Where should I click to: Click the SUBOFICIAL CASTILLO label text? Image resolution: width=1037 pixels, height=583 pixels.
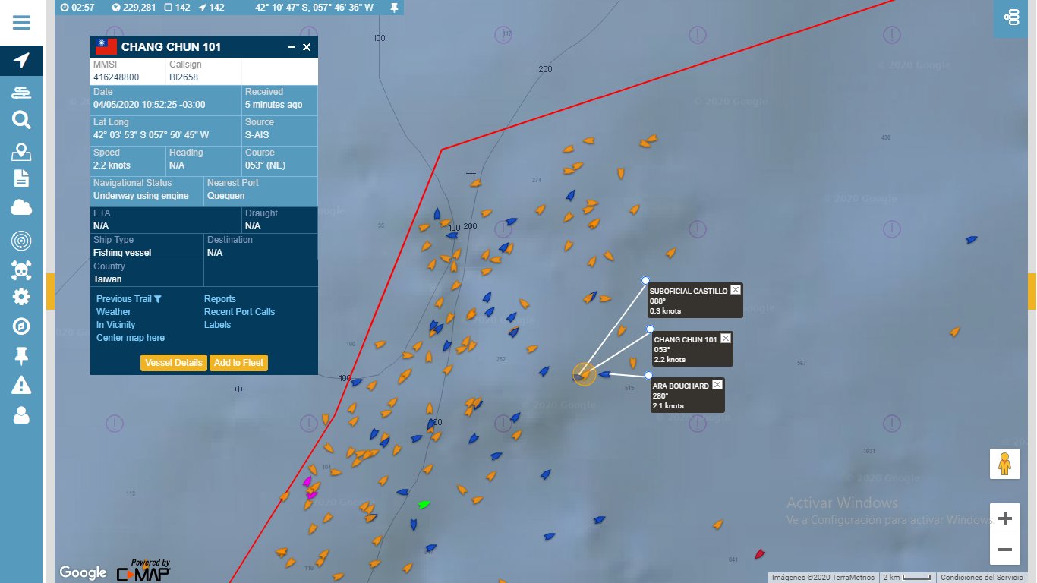coord(689,291)
